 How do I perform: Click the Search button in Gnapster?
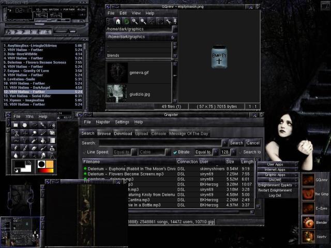click(x=236, y=143)
